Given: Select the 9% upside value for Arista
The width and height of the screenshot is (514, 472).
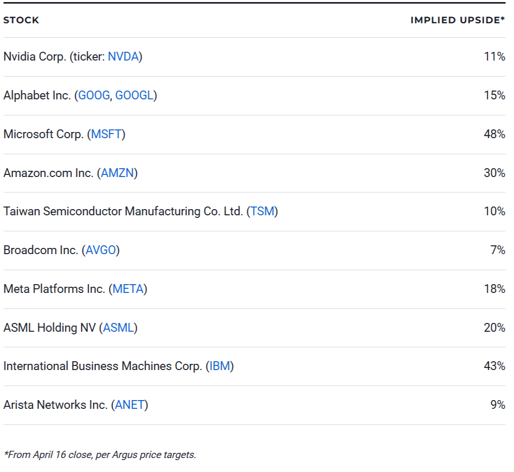Looking at the screenshot, I should [498, 405].
